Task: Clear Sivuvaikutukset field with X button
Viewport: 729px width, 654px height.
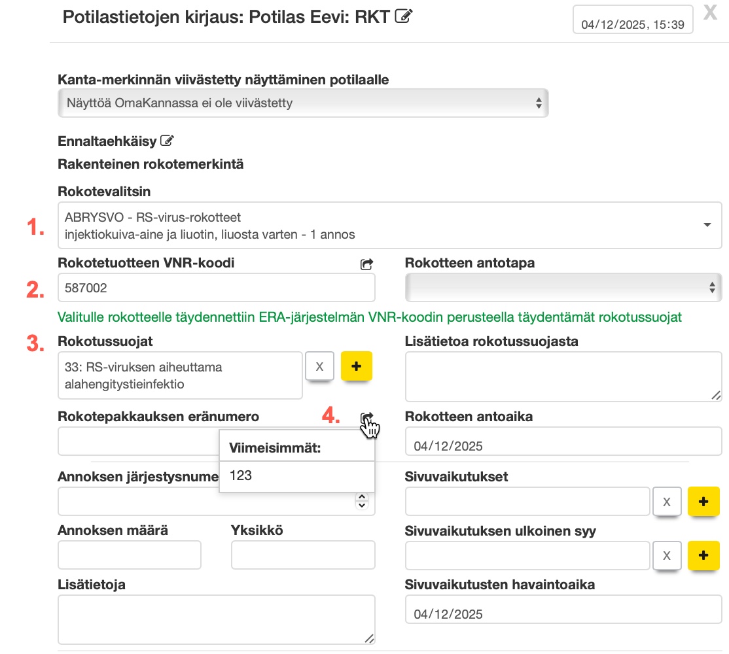Action: 667,502
